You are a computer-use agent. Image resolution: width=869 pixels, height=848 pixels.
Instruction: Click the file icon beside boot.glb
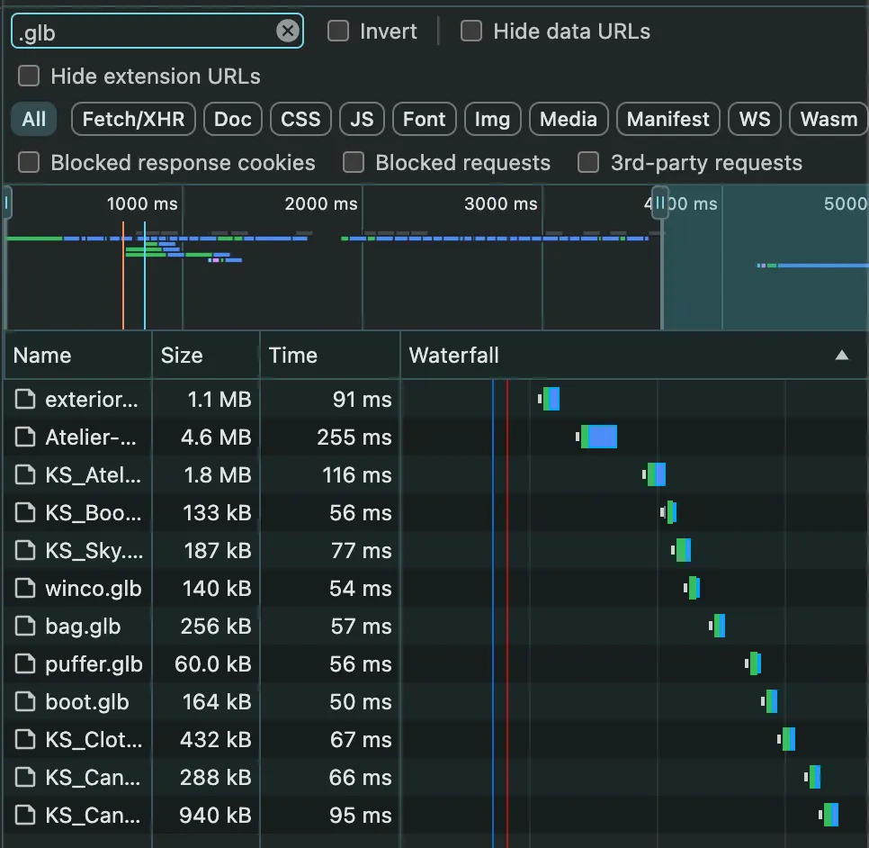coord(25,702)
